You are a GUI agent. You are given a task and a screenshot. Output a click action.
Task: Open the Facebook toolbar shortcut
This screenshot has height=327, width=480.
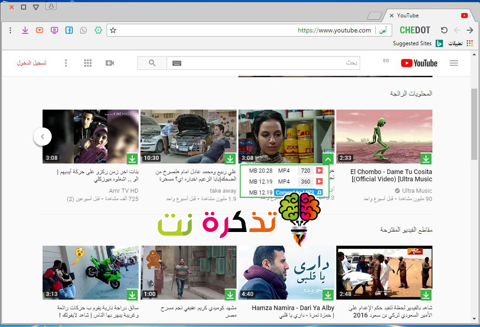(x=69, y=30)
